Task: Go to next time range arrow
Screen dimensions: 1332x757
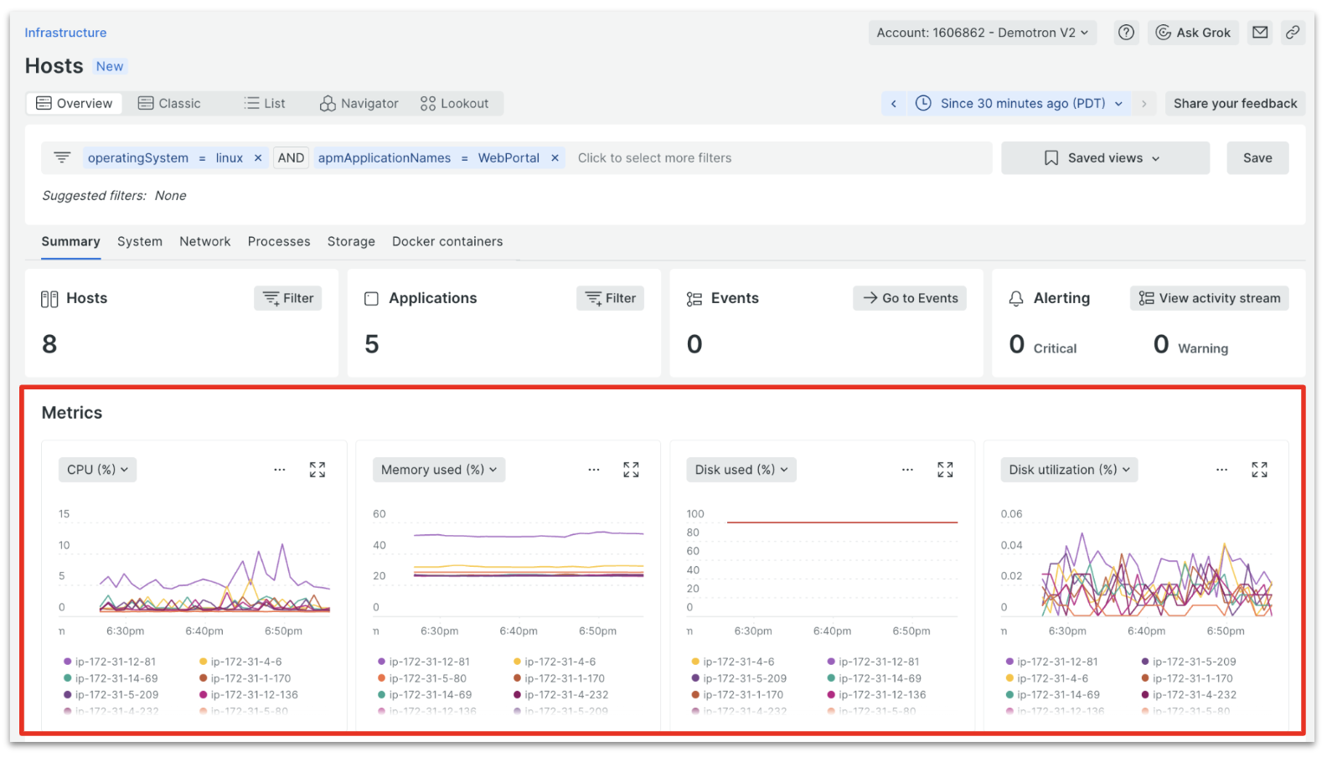Action: point(1144,104)
